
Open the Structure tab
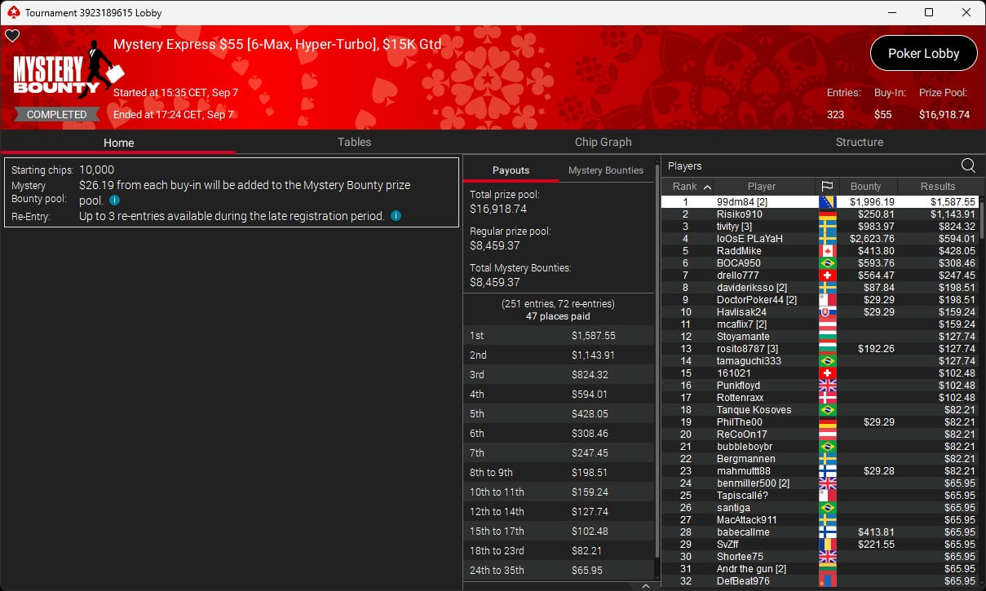coord(859,142)
